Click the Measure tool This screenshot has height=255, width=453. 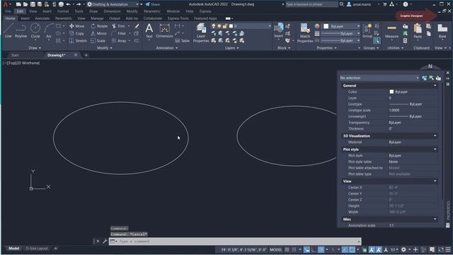point(391,30)
